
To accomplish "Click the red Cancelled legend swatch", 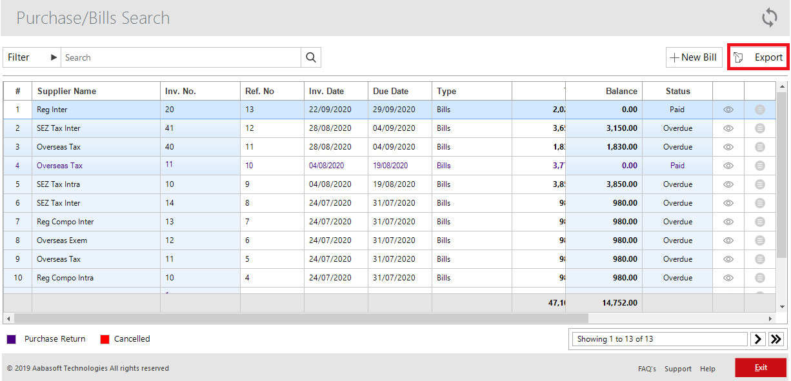I will point(105,338).
